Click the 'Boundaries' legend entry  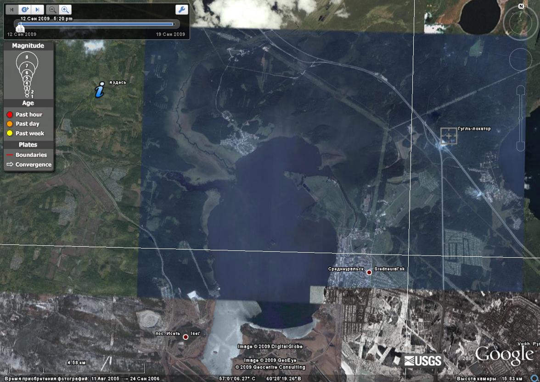[27, 155]
